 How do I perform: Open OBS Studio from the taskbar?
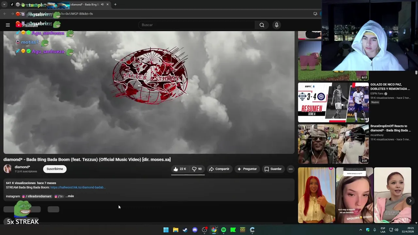(204, 230)
